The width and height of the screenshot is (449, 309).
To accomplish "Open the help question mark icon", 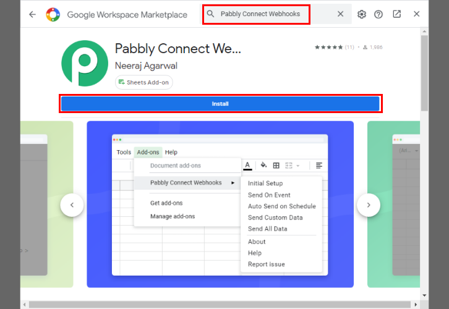I will pyautogui.click(x=378, y=14).
